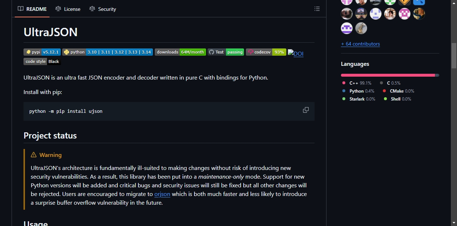Click the purple pixel contributor avatar in the bottom row

347,28
